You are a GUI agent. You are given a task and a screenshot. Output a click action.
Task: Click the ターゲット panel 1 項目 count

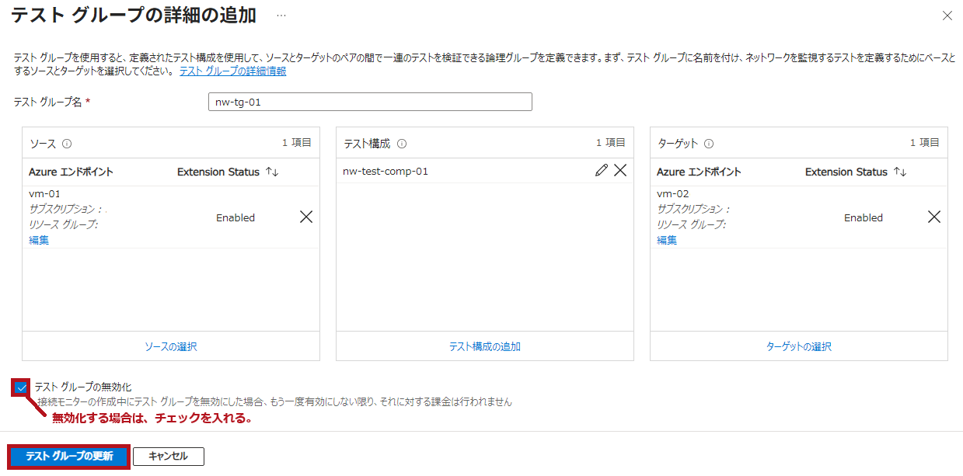point(924,143)
